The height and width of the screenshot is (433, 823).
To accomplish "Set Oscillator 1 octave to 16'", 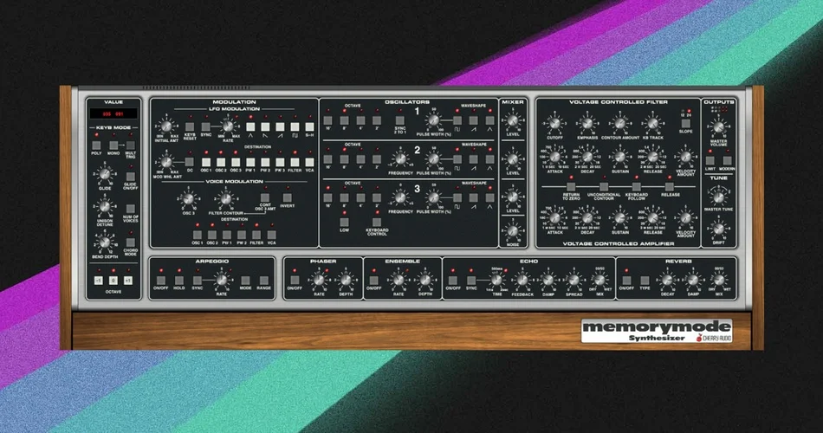I will [x=328, y=120].
